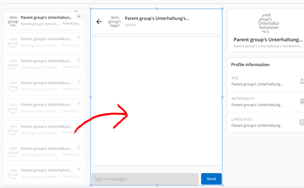
Task: Dismiss the third conversation card with its X
Action: [x=79, y=60]
